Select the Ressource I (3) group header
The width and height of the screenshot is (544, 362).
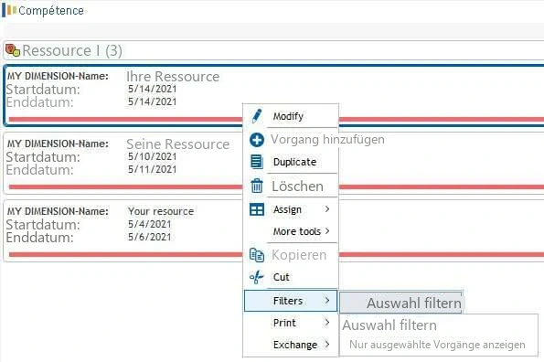click(x=274, y=50)
